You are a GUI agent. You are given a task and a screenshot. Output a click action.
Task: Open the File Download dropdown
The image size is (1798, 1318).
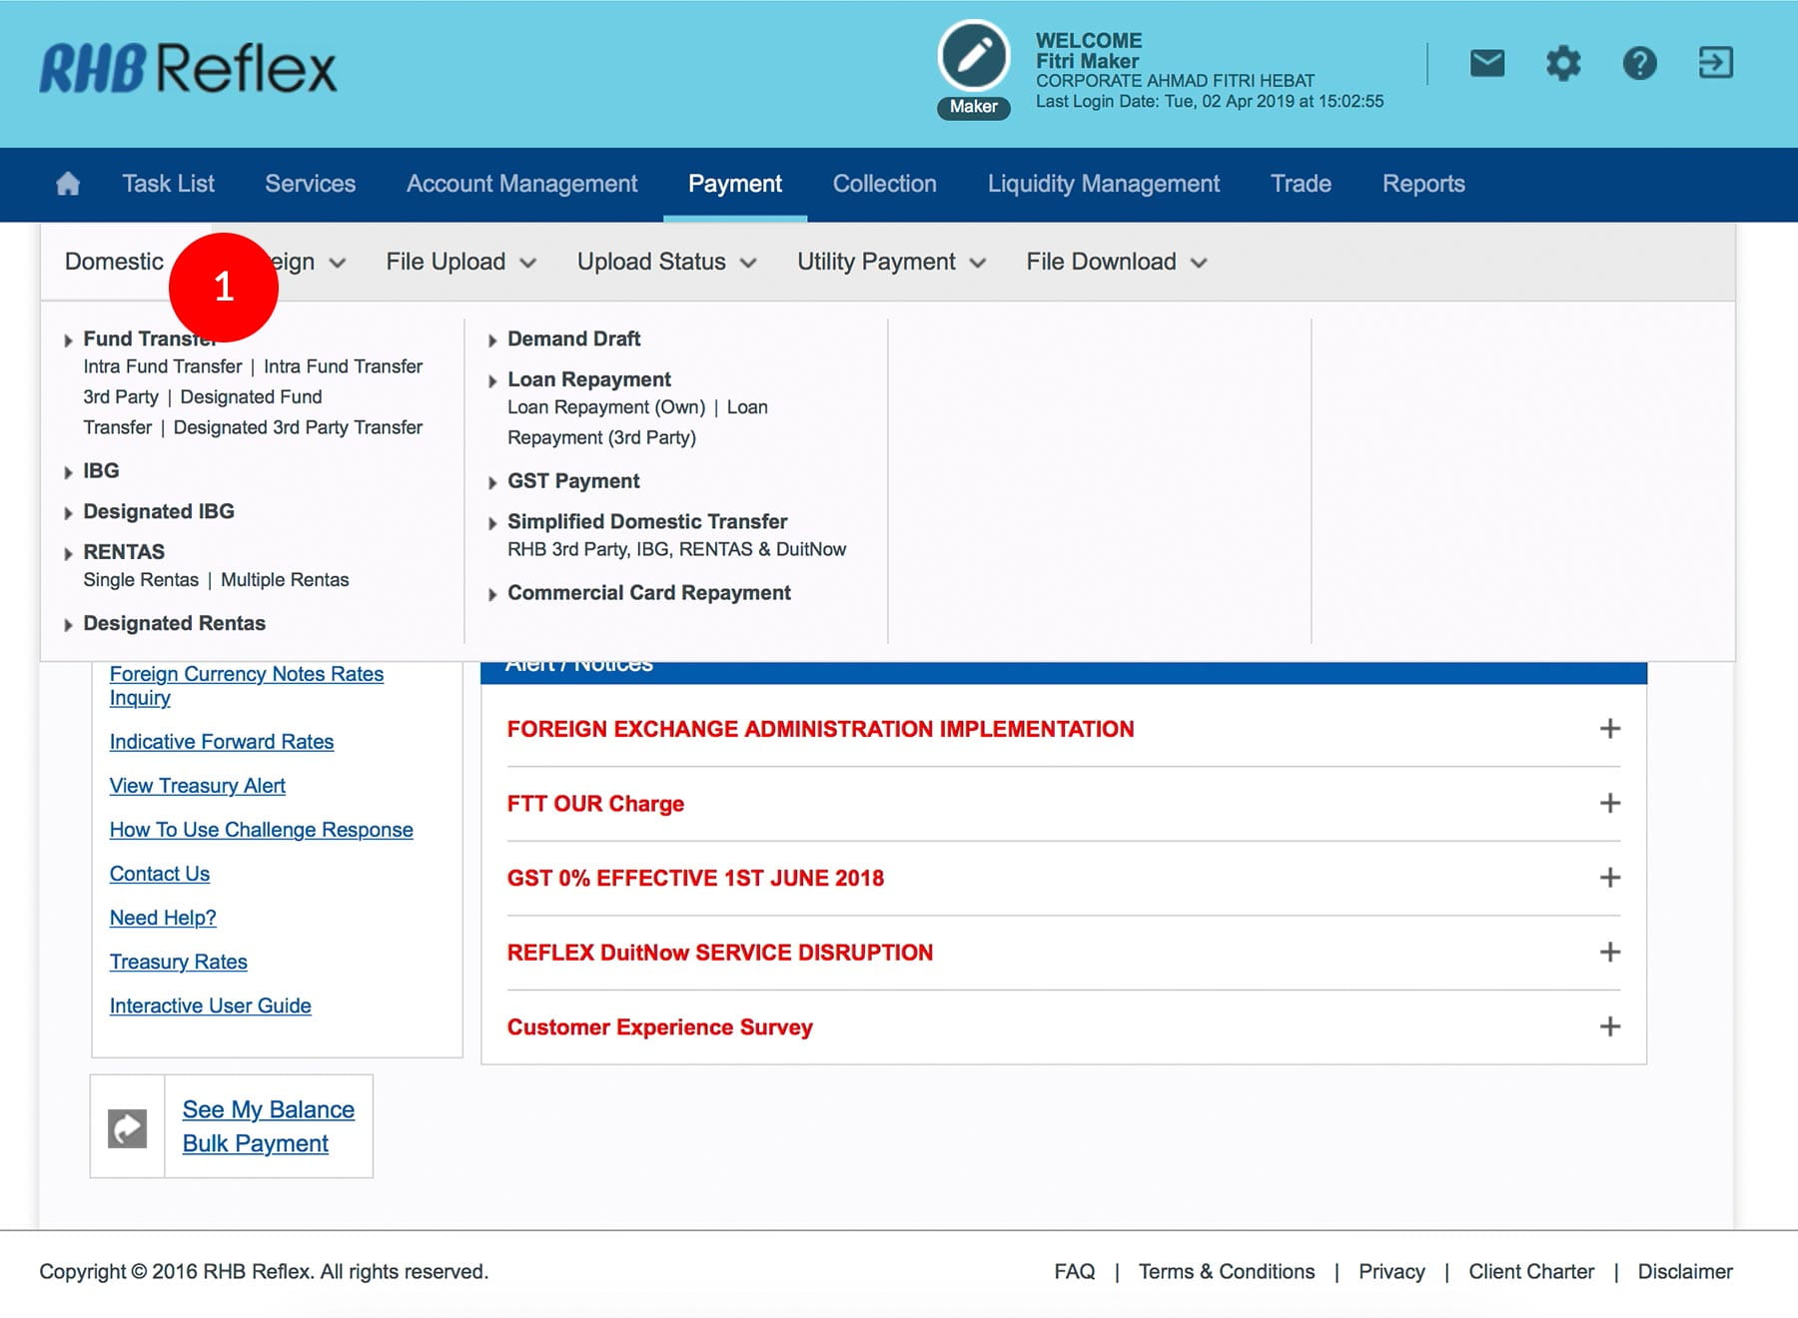tap(1116, 262)
